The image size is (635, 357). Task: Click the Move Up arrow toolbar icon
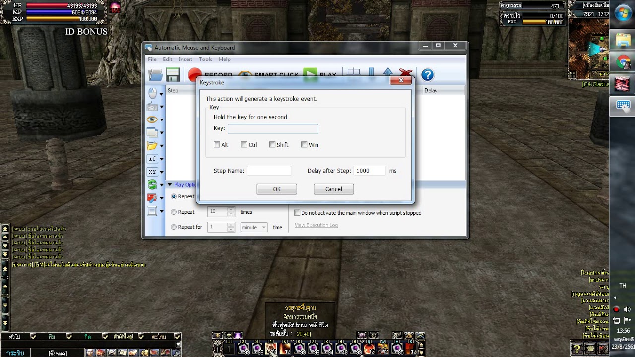point(388,73)
